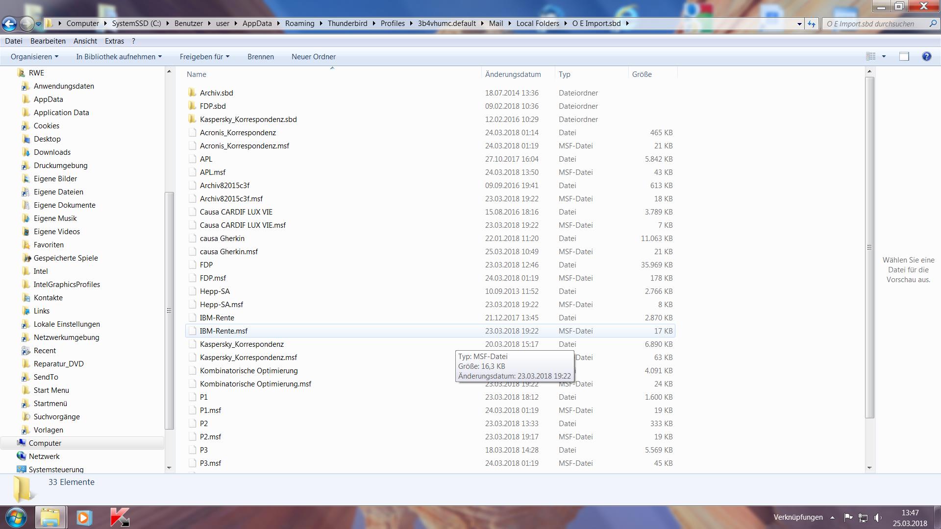Sort by Änderungsdatum column header

518,74
